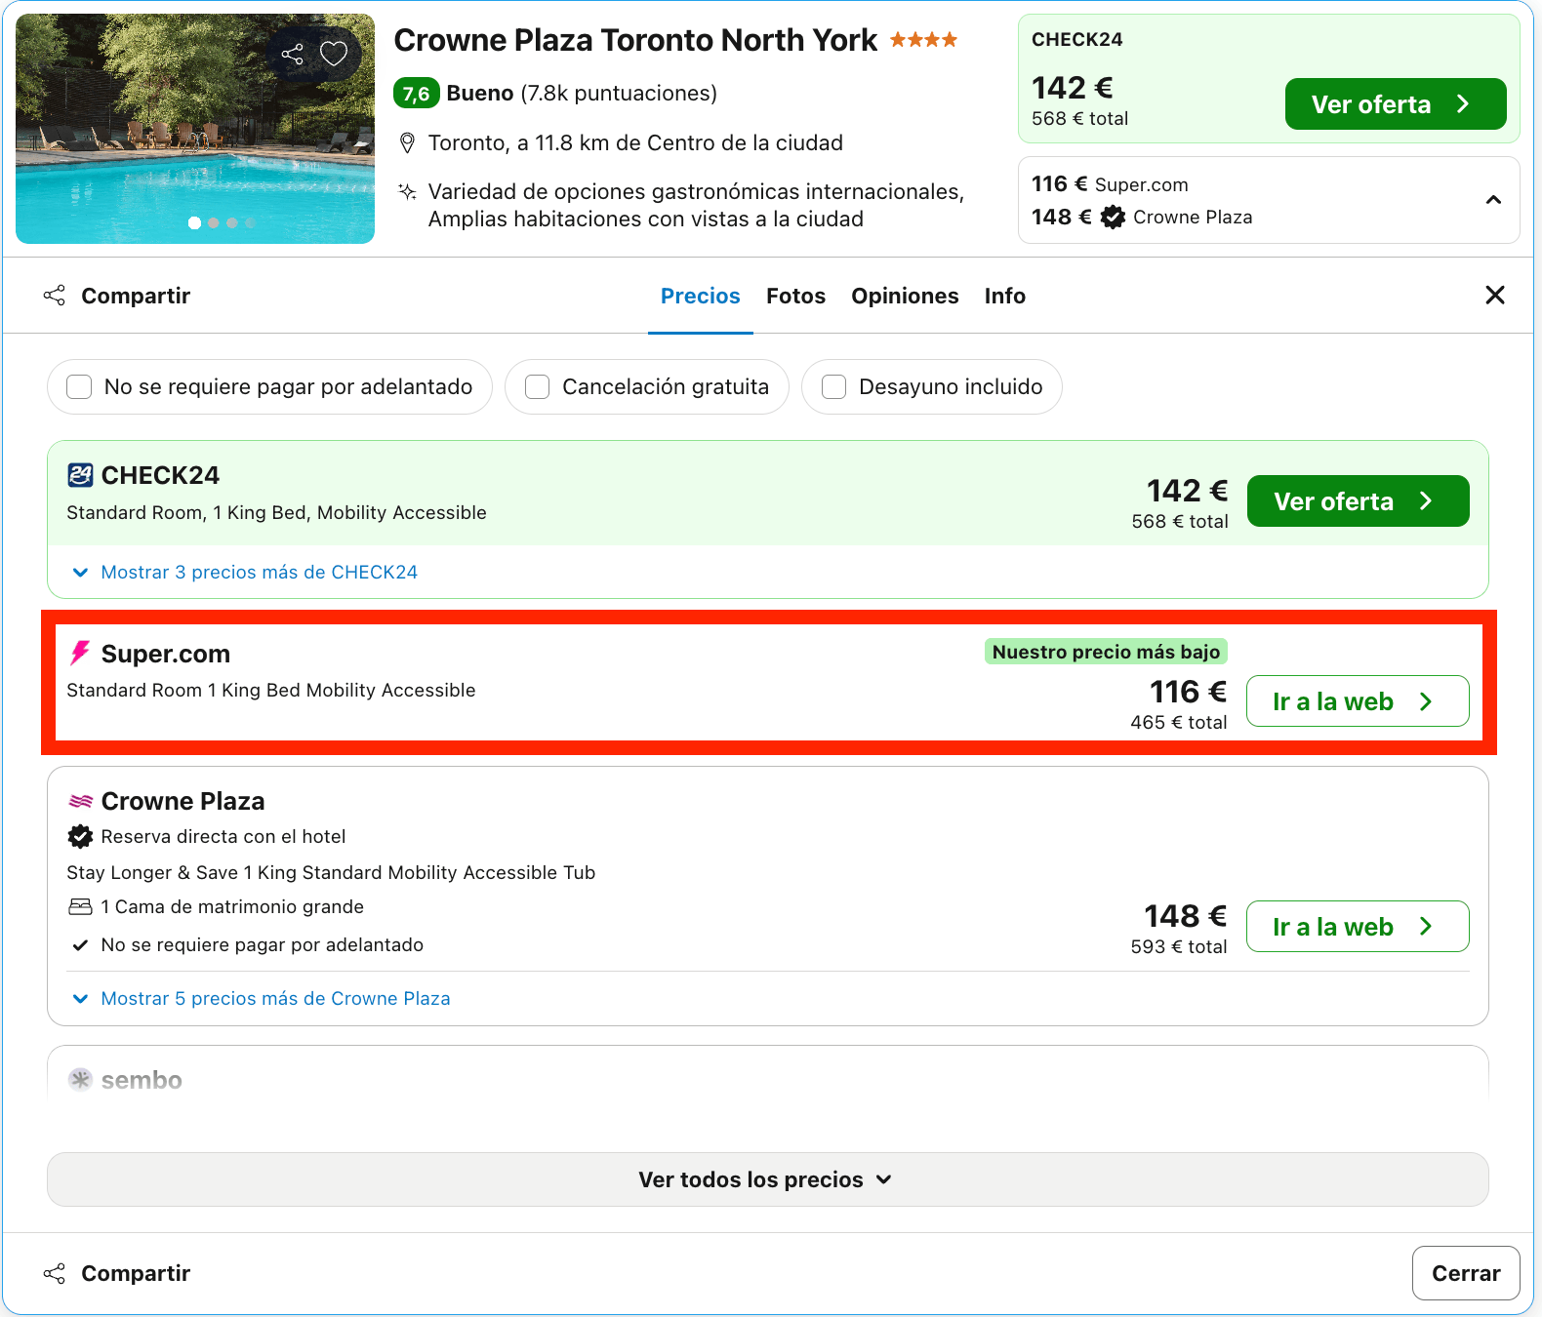Click the checkmark beside No se requiere pagar
This screenshot has width=1542, height=1317.
[x=80, y=945]
